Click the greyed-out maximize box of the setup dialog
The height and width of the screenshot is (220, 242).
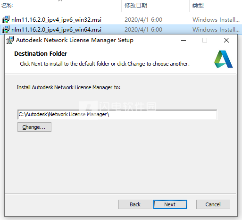[x=205, y=40]
